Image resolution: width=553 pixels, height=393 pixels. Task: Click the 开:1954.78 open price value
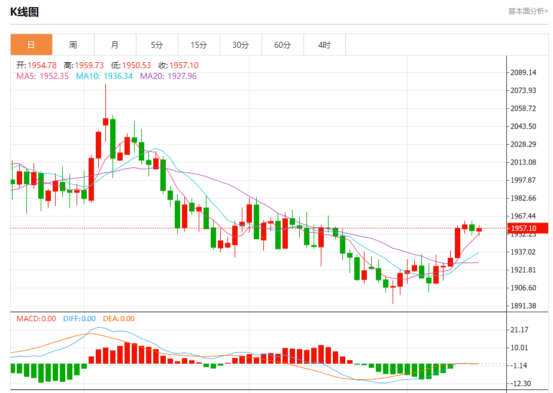pyautogui.click(x=37, y=65)
